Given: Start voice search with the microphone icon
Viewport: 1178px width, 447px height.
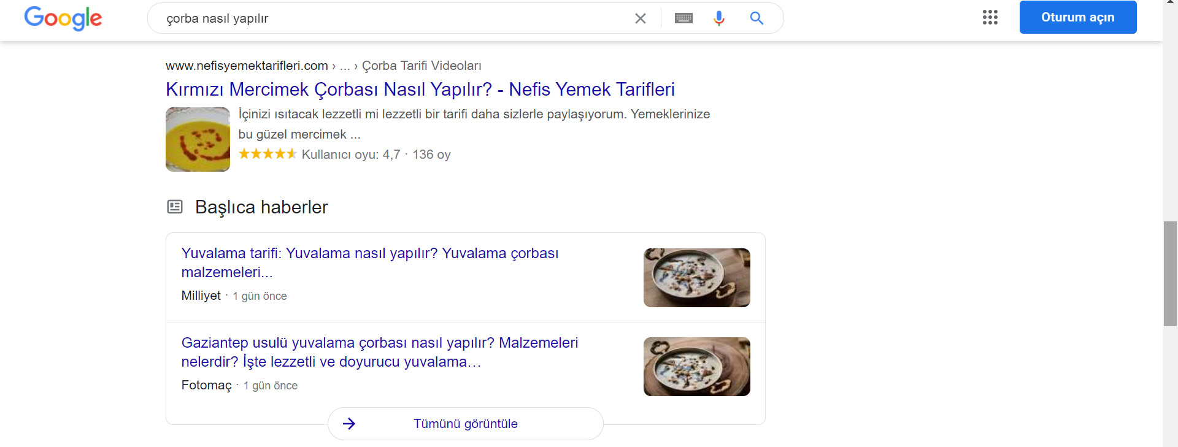Looking at the screenshot, I should (718, 18).
